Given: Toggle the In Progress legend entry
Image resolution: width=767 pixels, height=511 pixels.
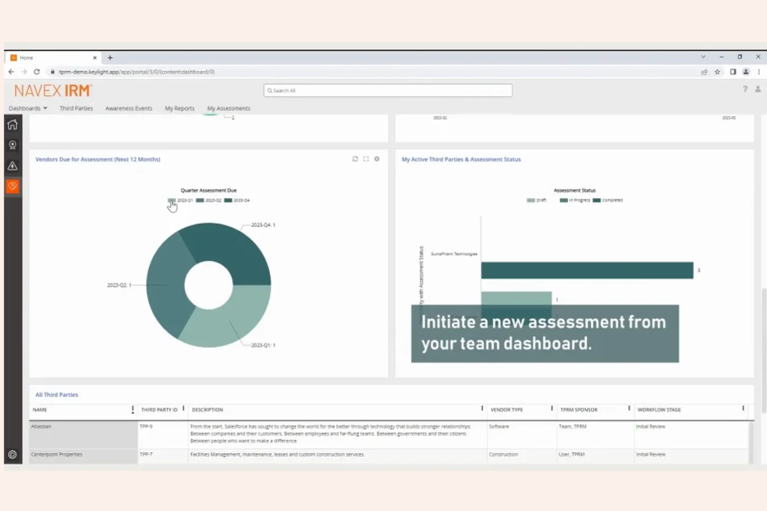Looking at the screenshot, I should 575,200.
